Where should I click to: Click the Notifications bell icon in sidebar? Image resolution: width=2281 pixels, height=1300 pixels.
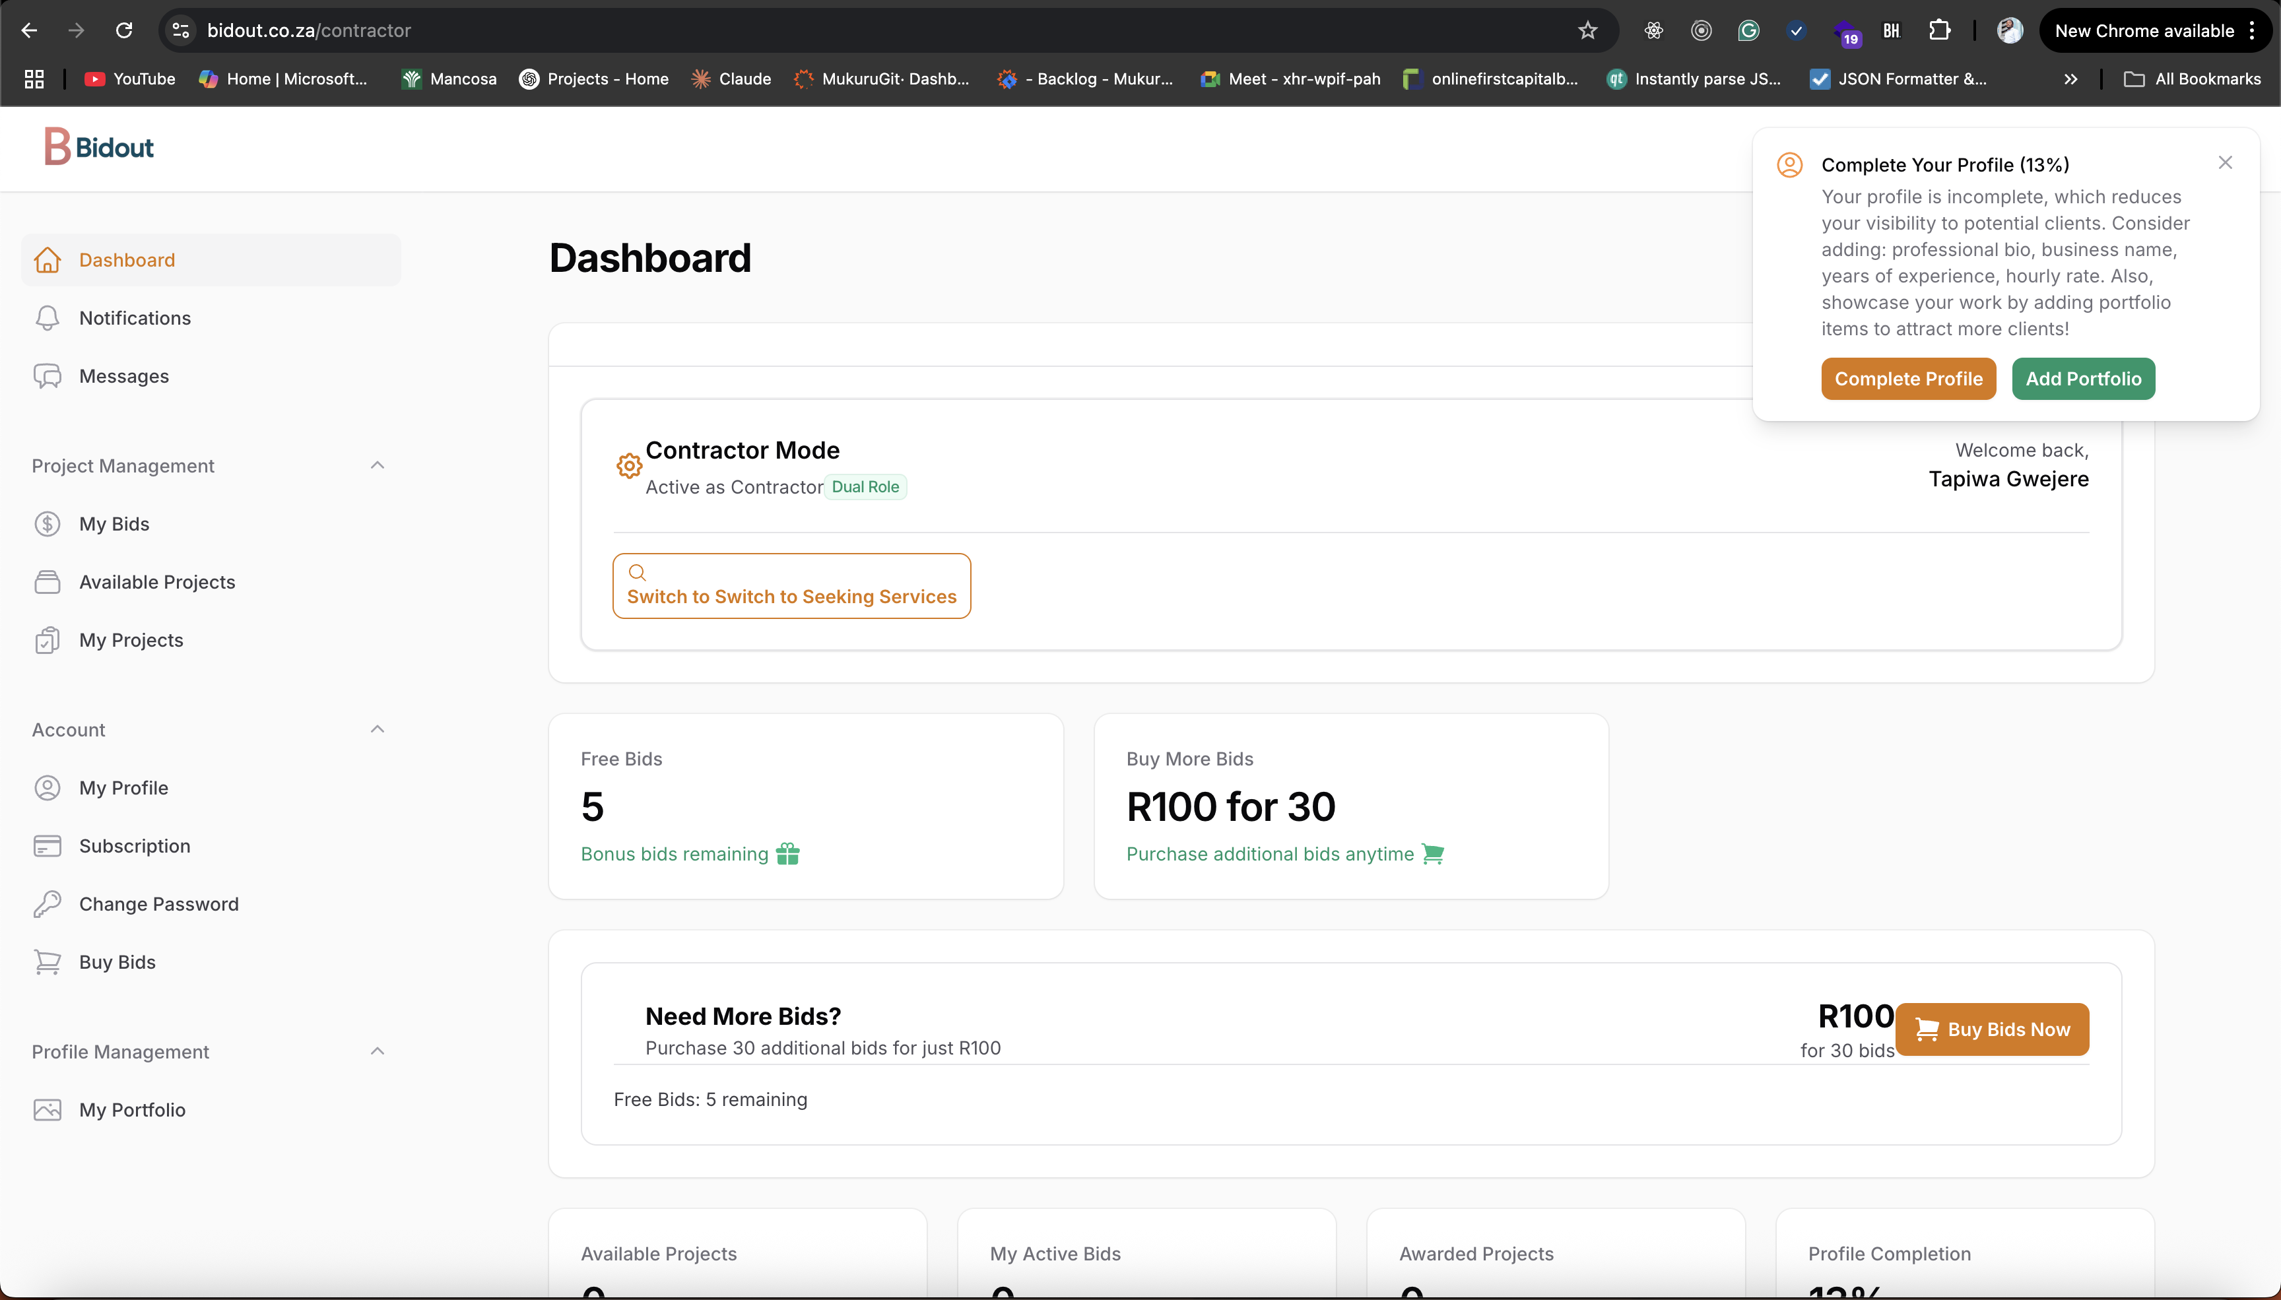[x=48, y=319]
